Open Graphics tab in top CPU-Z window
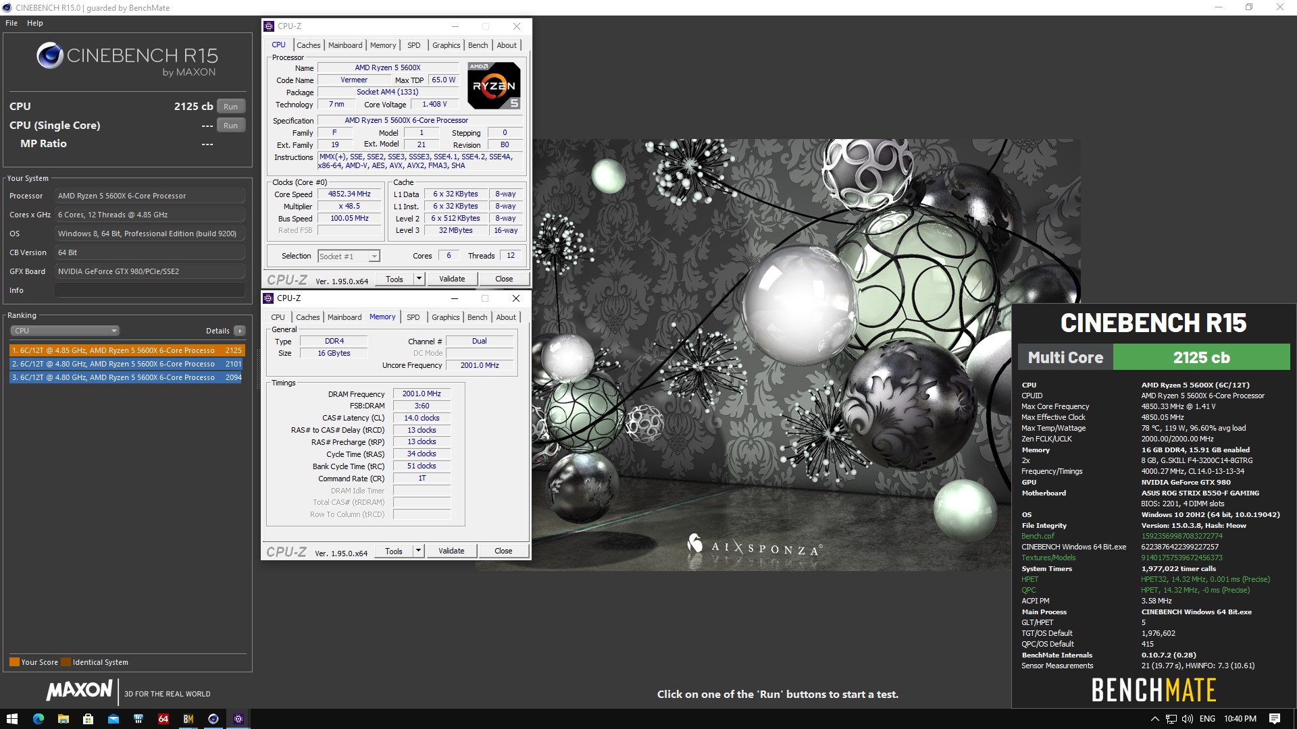This screenshot has height=729, width=1297. tap(447, 45)
